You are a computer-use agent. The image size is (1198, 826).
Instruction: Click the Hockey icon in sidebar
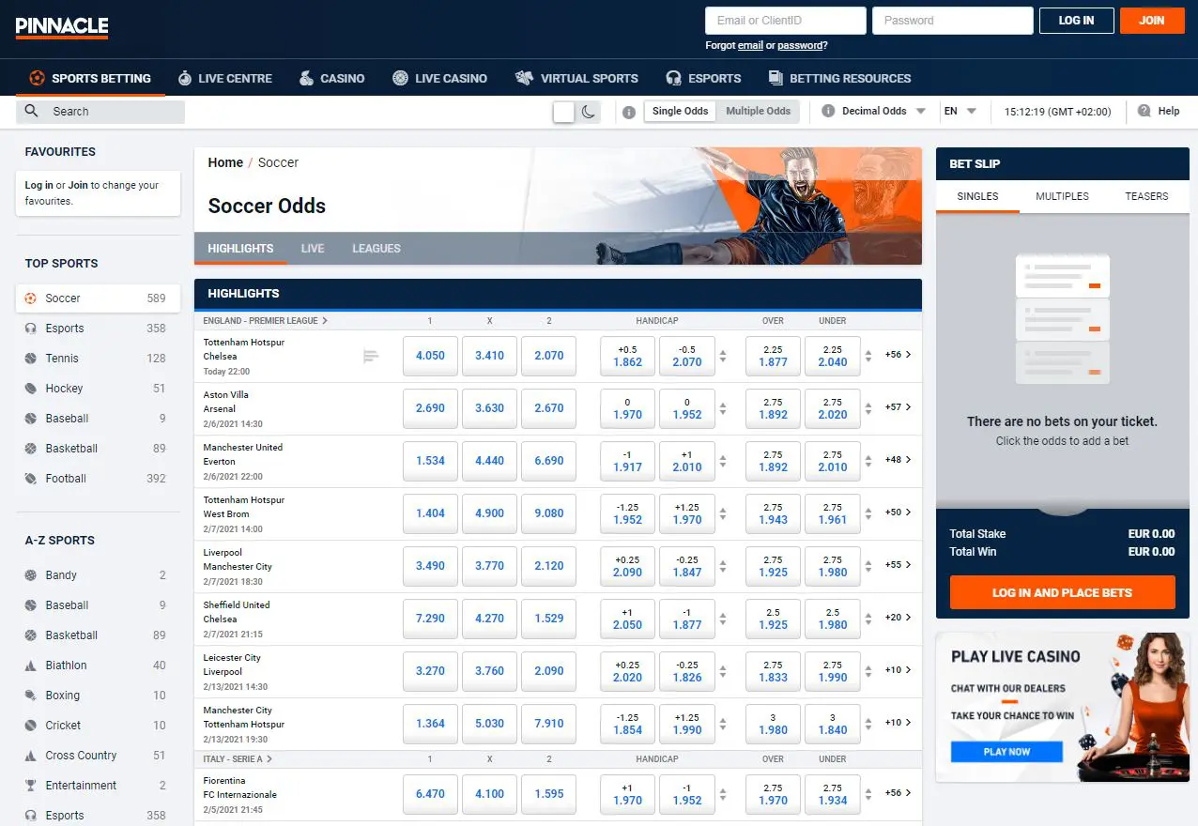pos(31,389)
